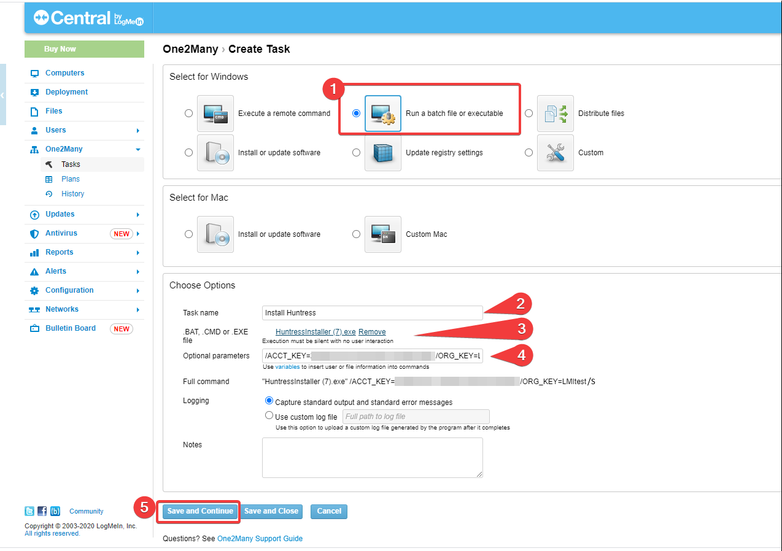Select the Custom radio button
This screenshot has height=551, width=782.
tap(528, 153)
